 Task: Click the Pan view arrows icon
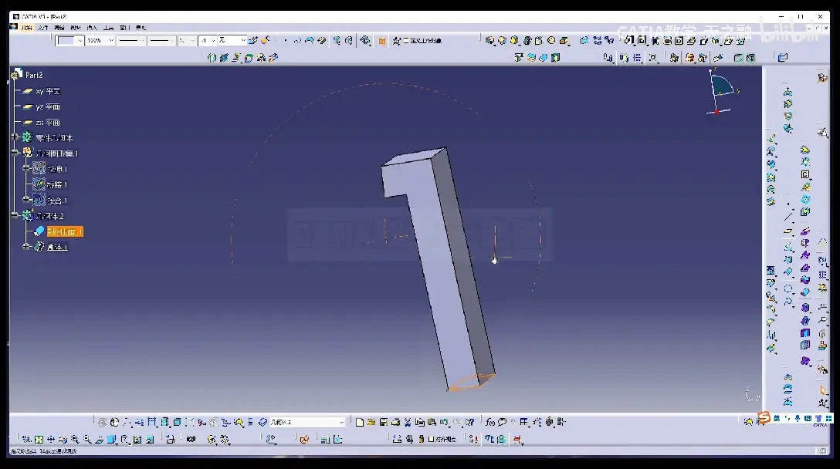51,440
